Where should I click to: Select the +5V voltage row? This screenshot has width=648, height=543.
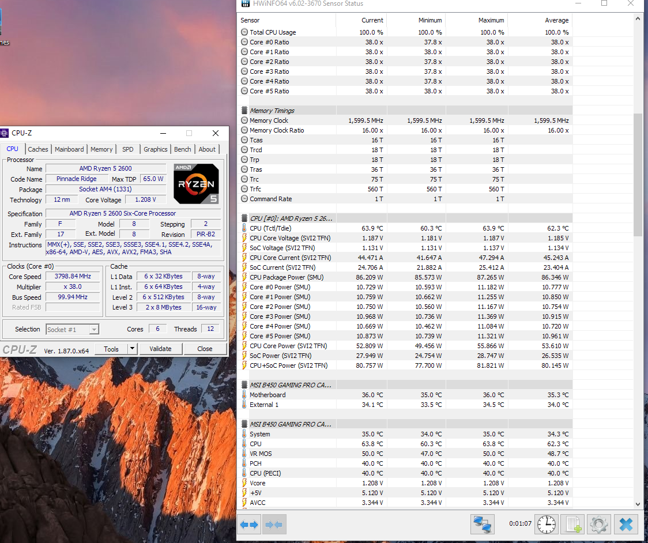click(x=405, y=493)
